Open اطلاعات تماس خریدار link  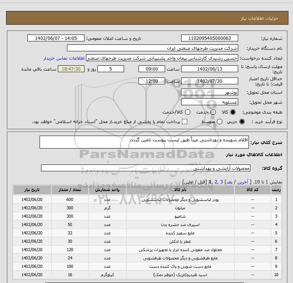tap(64, 58)
